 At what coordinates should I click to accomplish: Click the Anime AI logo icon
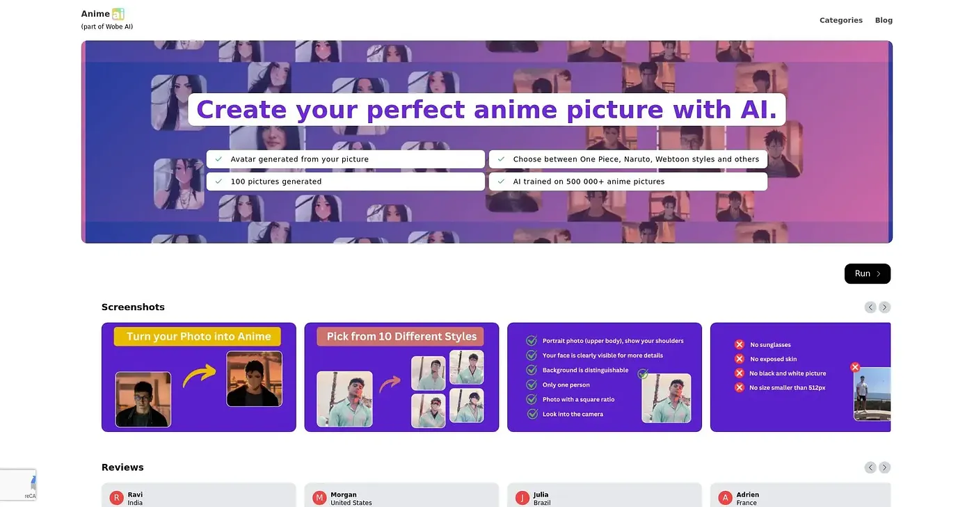(x=118, y=14)
